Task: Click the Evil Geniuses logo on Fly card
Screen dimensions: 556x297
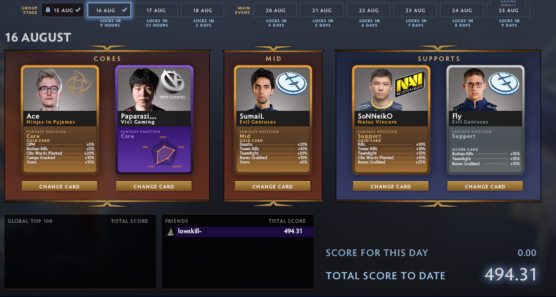Action: [x=503, y=84]
